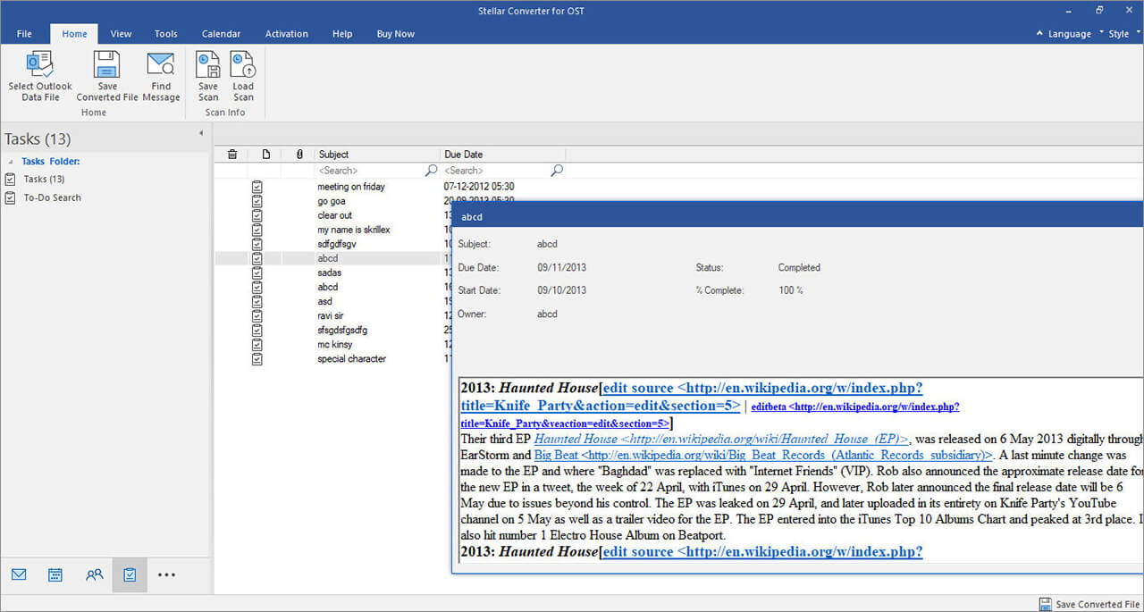Open the Style dropdown

1118,34
